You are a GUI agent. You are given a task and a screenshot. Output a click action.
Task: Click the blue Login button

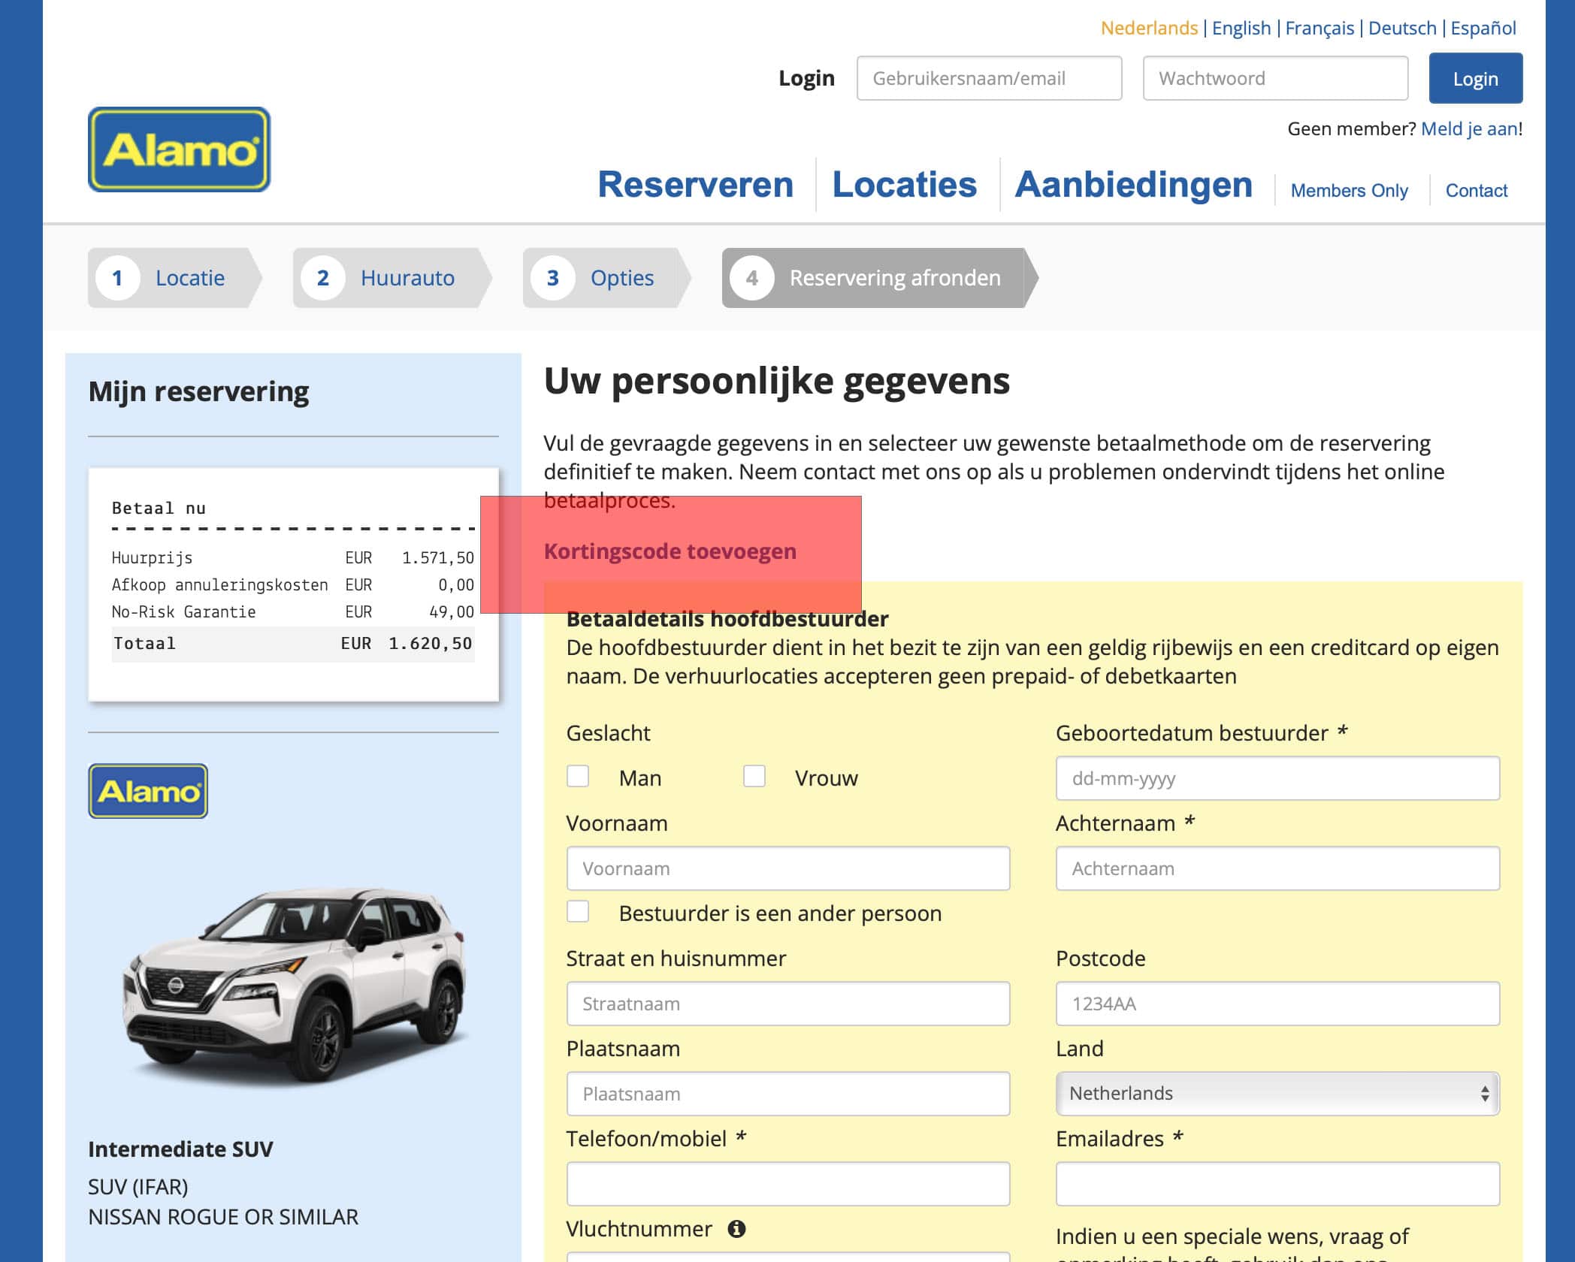click(1476, 78)
